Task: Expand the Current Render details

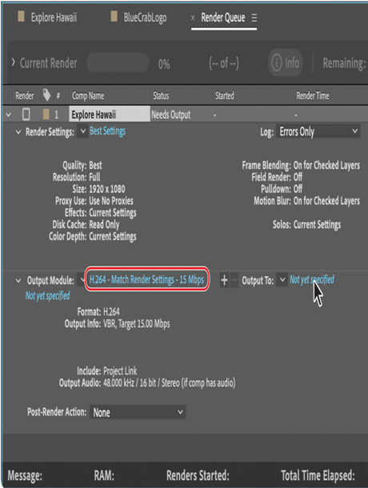Action: click(13, 62)
